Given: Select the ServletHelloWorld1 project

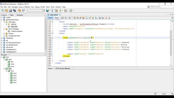Looking at the screenshot, I should 12,45.
